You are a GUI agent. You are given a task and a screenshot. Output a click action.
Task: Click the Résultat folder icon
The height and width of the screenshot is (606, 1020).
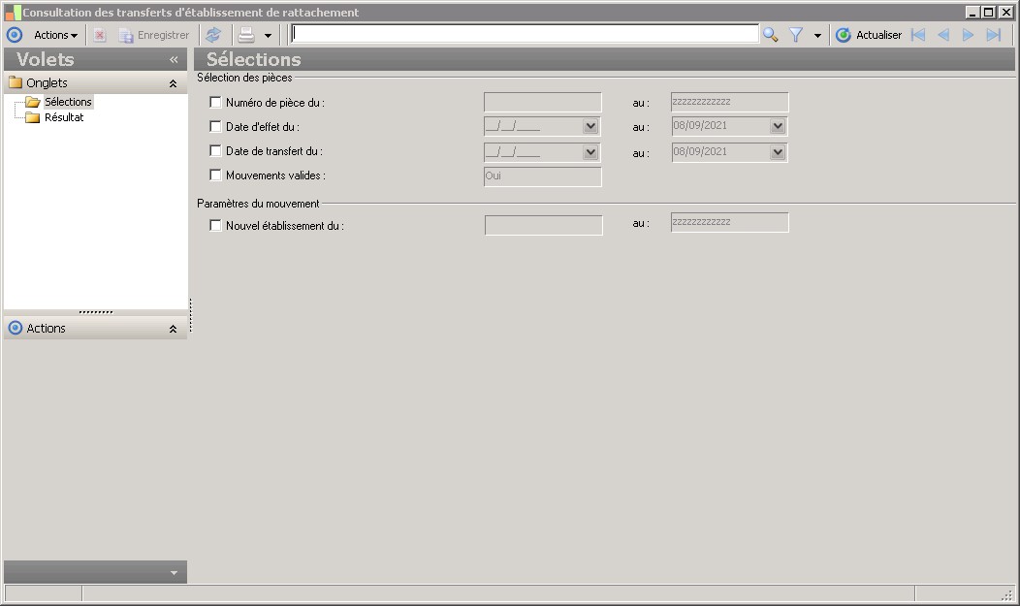coord(33,117)
